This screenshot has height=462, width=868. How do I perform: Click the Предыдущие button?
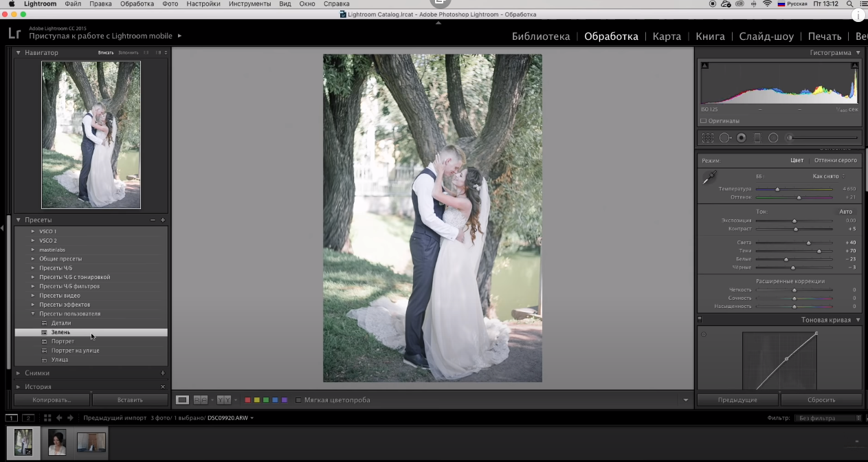737,399
